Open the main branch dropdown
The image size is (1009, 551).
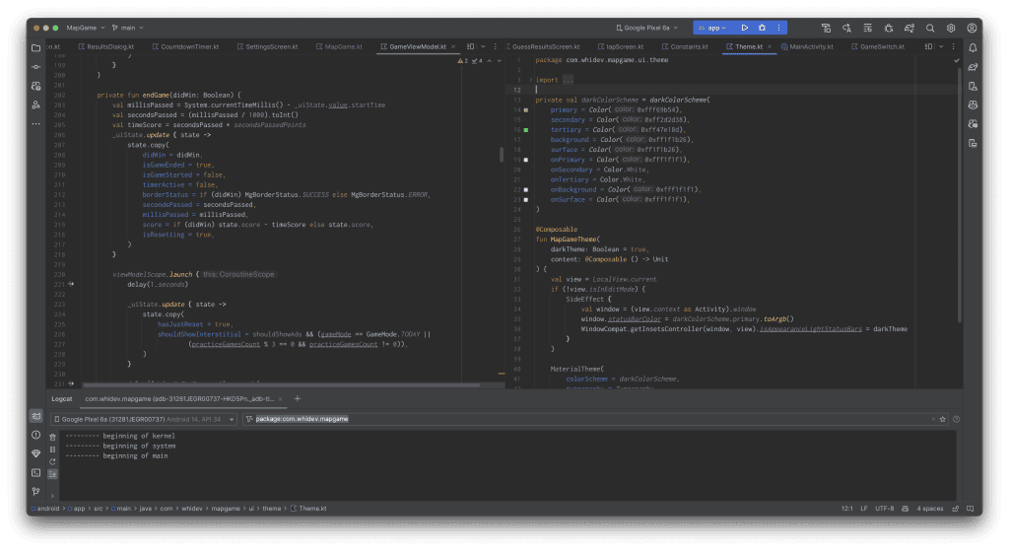128,28
